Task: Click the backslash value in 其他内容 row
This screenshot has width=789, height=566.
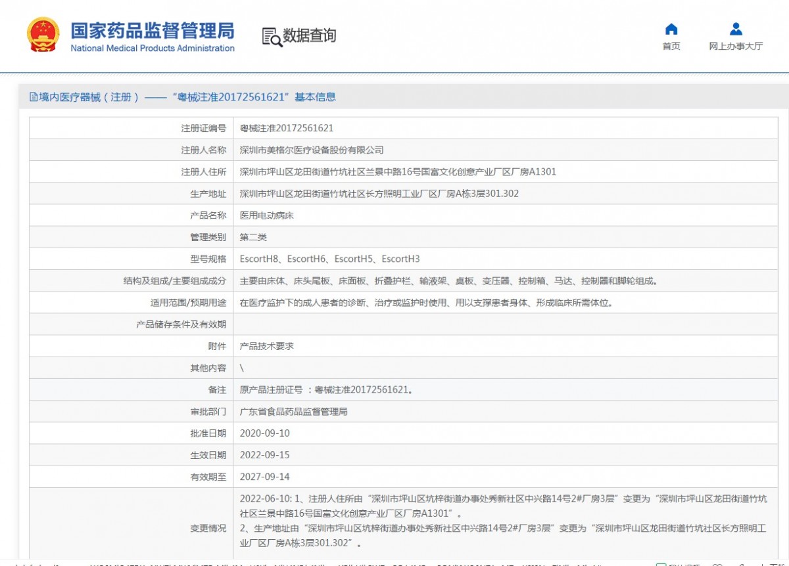Action: tap(242, 368)
